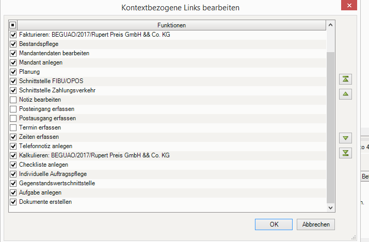
Task: Click the move-up arrow button
Action: (x=346, y=94)
